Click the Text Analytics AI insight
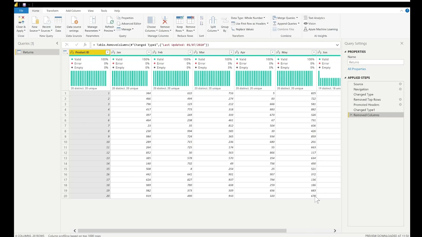This screenshot has width=422, height=237. pos(314,18)
